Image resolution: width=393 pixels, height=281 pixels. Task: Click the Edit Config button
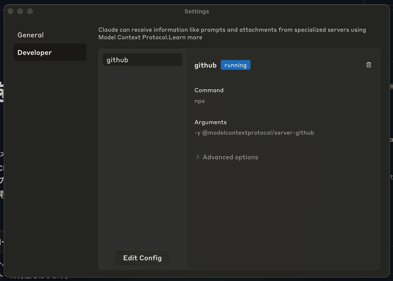[x=142, y=258]
